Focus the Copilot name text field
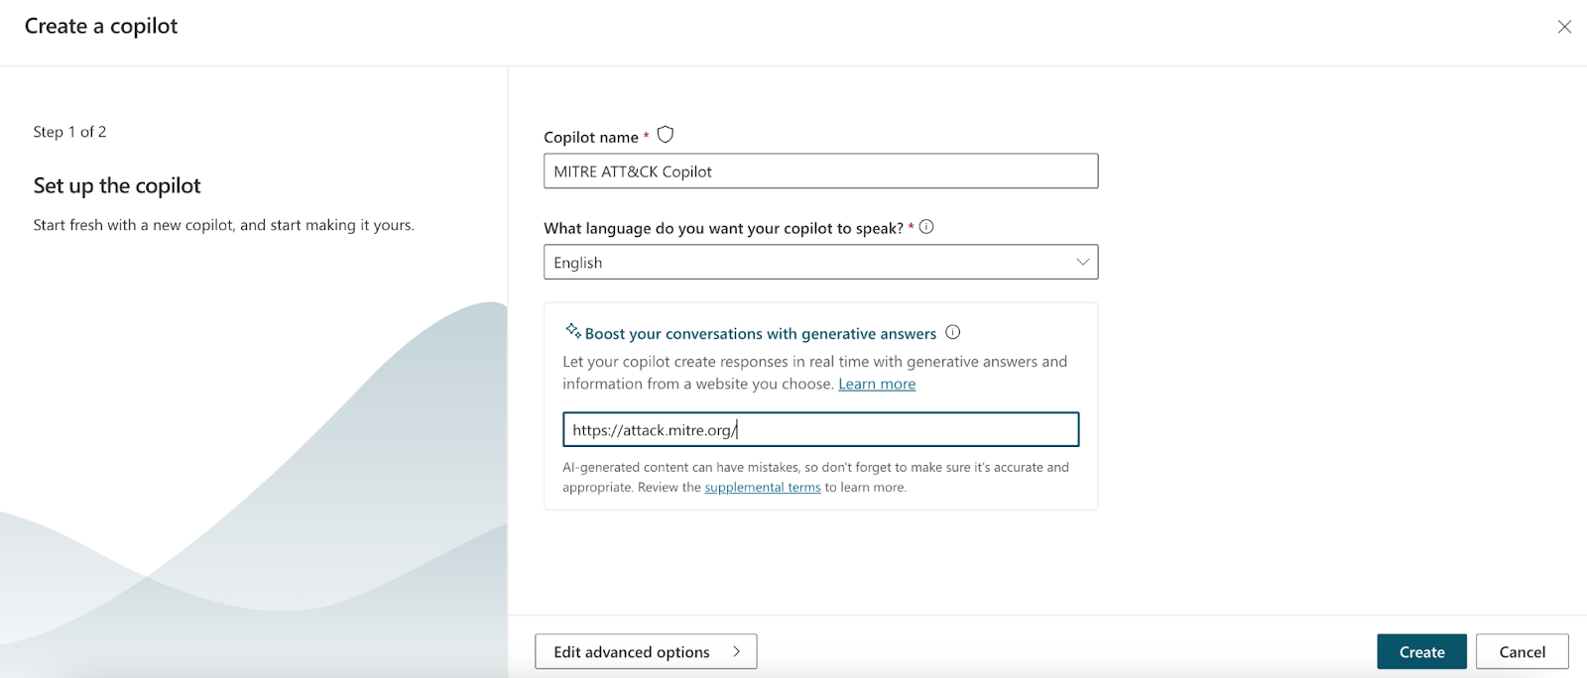 pos(820,170)
